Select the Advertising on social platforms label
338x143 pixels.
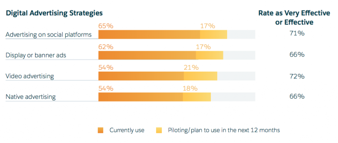49,35
